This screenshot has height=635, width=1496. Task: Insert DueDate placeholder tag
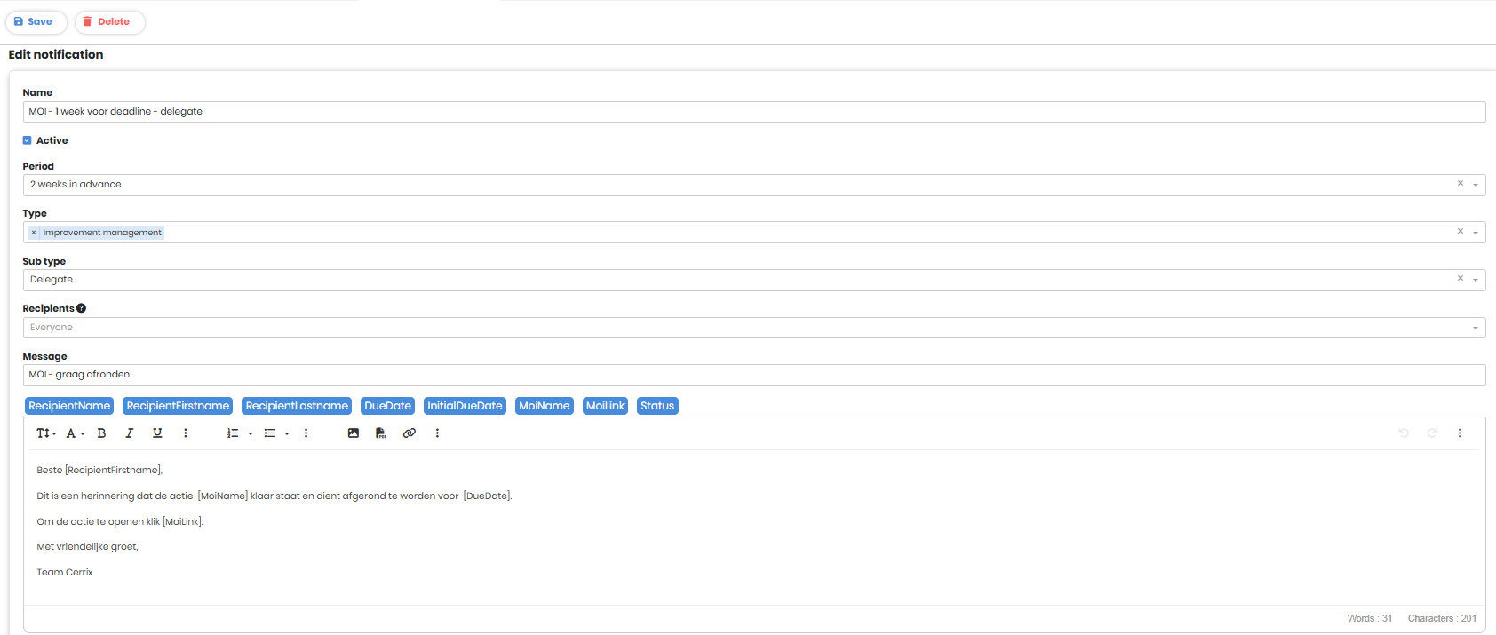click(388, 406)
